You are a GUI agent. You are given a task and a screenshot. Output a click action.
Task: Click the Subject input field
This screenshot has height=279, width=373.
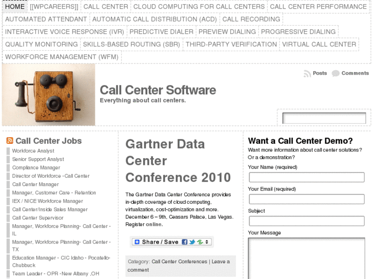tap(307, 221)
